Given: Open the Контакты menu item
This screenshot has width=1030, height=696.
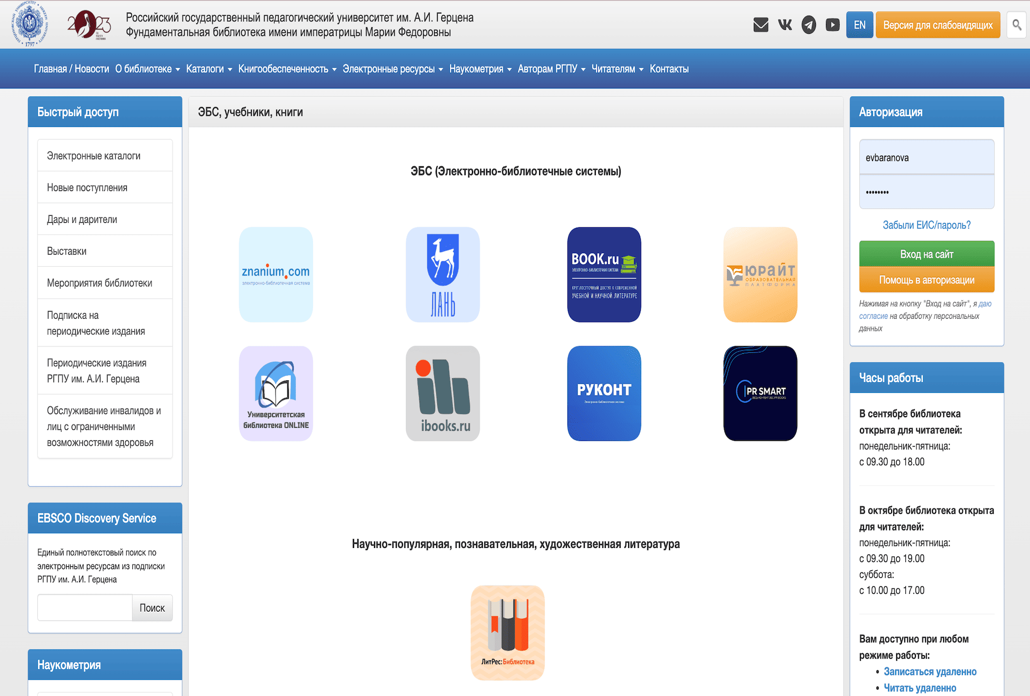Looking at the screenshot, I should [668, 69].
